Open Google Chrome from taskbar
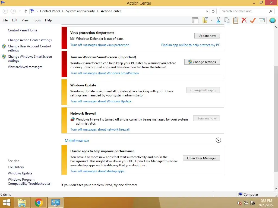278x208 pixels. coord(39,203)
